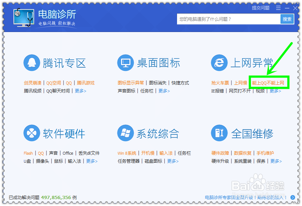Open the 电脑诊所专家团全面升级 link
This screenshot has width=302, height=206.
tap(246, 197)
